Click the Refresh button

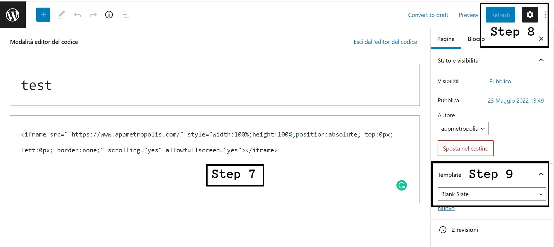[x=501, y=15]
